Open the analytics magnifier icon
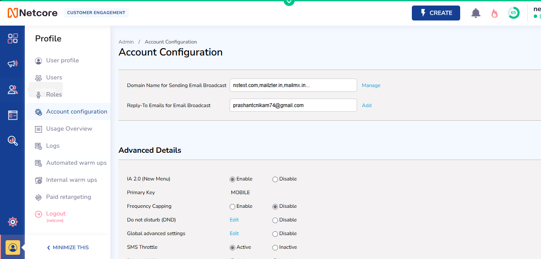 point(13,140)
